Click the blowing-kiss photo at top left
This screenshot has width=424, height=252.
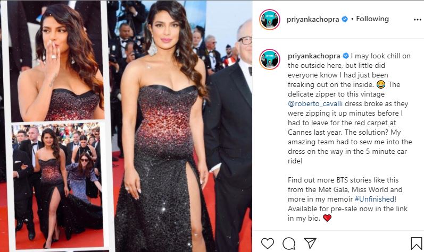[56, 60]
